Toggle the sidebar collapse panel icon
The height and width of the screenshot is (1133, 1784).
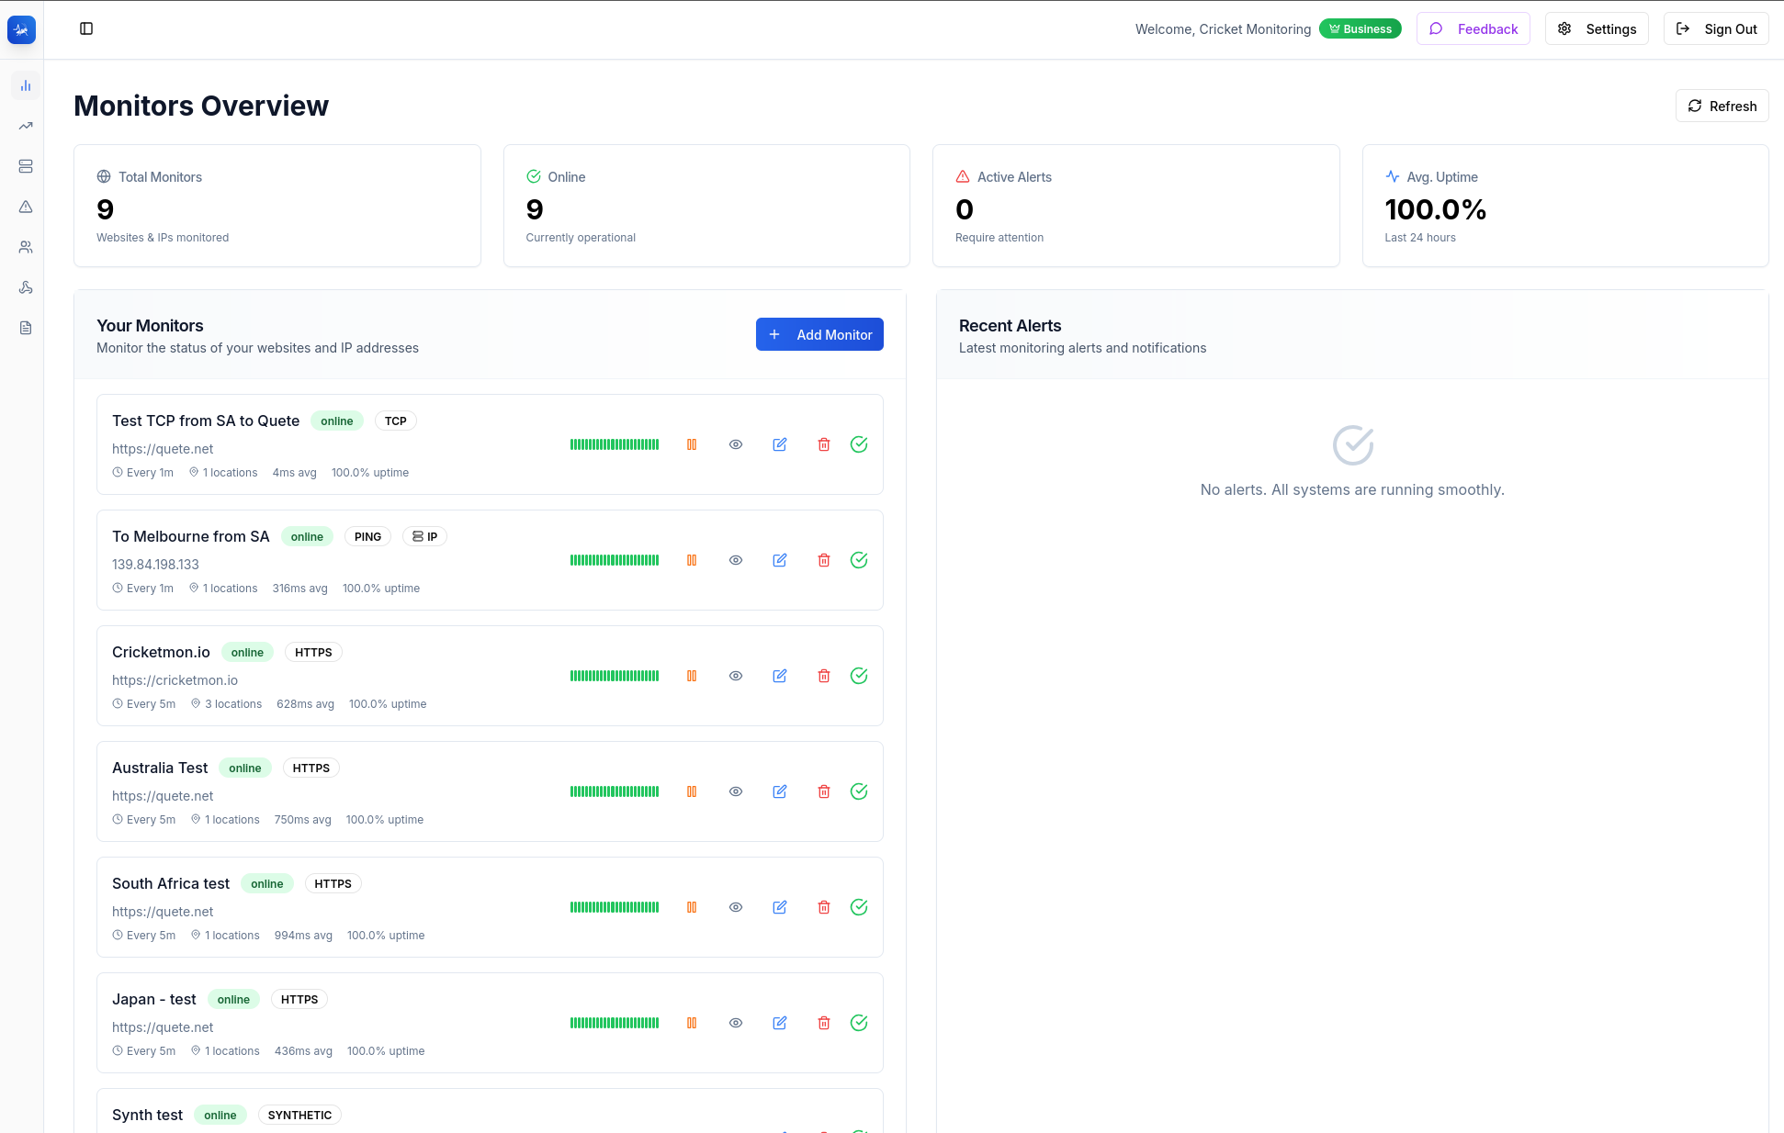pyautogui.click(x=86, y=28)
